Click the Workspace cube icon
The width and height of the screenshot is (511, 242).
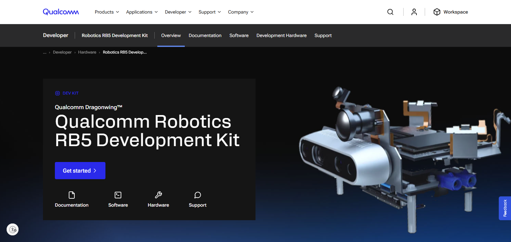point(437,12)
